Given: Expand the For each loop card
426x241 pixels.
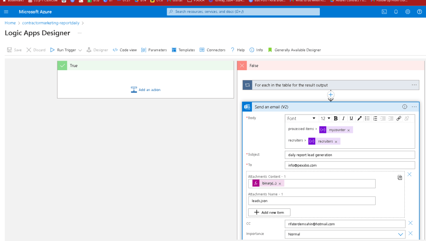Looking at the screenshot, I should click(x=331, y=85).
